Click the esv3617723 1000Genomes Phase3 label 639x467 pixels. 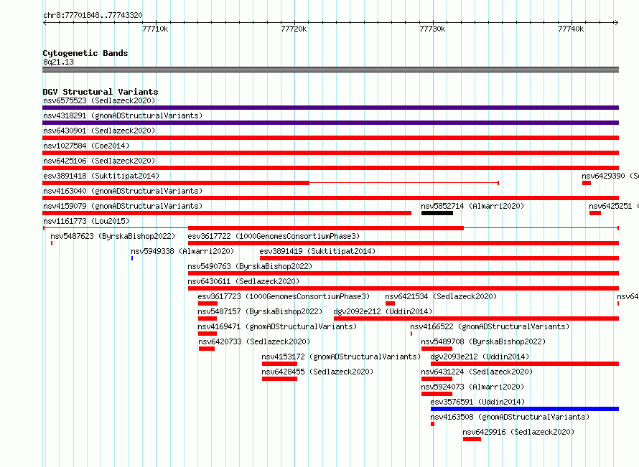(x=284, y=296)
